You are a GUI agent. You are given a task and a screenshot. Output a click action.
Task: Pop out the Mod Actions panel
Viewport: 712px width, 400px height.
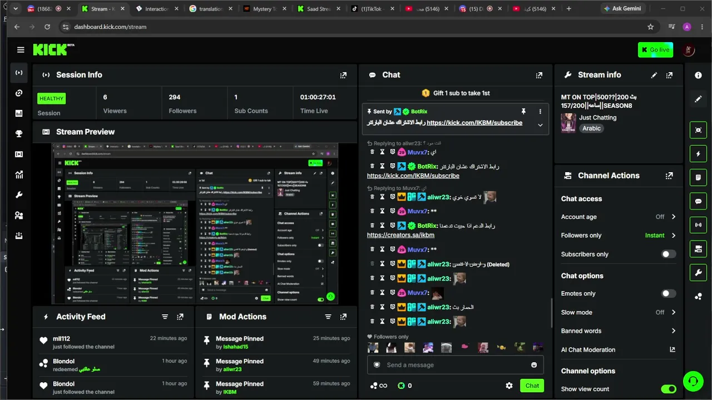pos(343,317)
